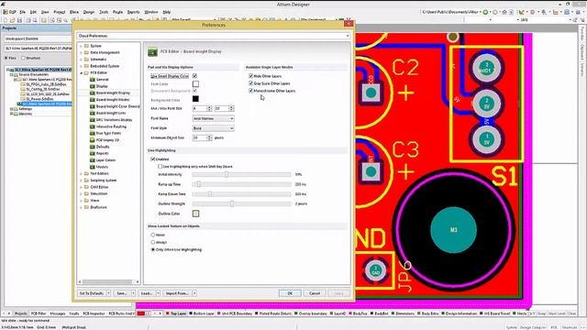
Task: Open the Outline Color swatch
Action: click(195, 214)
